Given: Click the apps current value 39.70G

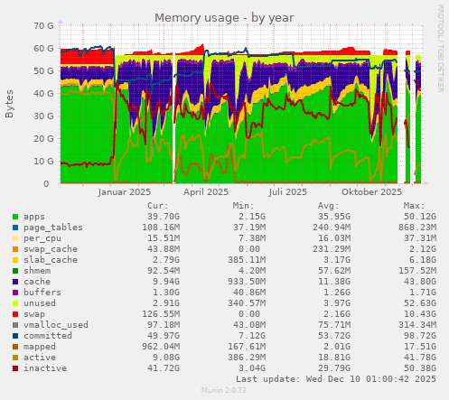Looking at the screenshot, I should (x=164, y=217).
